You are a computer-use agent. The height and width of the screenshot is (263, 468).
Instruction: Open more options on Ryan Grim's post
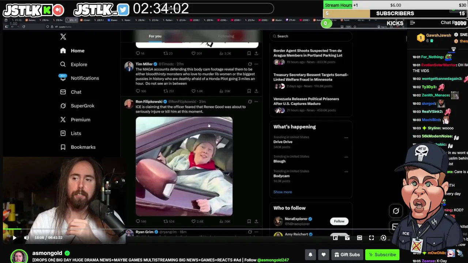pyautogui.click(x=256, y=232)
